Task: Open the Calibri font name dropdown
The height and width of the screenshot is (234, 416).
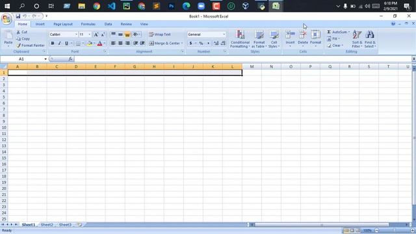Action: [76, 34]
